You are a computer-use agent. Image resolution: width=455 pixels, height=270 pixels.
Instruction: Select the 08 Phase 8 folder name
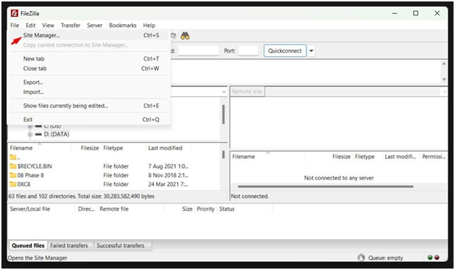31,175
